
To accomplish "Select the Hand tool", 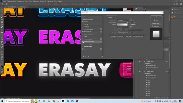I will point(2,57).
